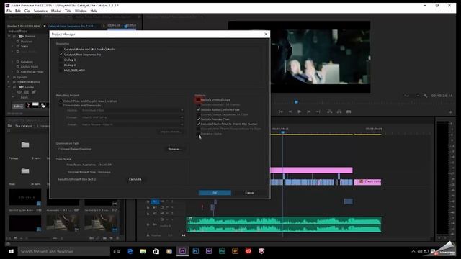Image resolution: width=461 pixels, height=259 pixels.
Task: Play the Program Monitor video
Action: (300, 112)
